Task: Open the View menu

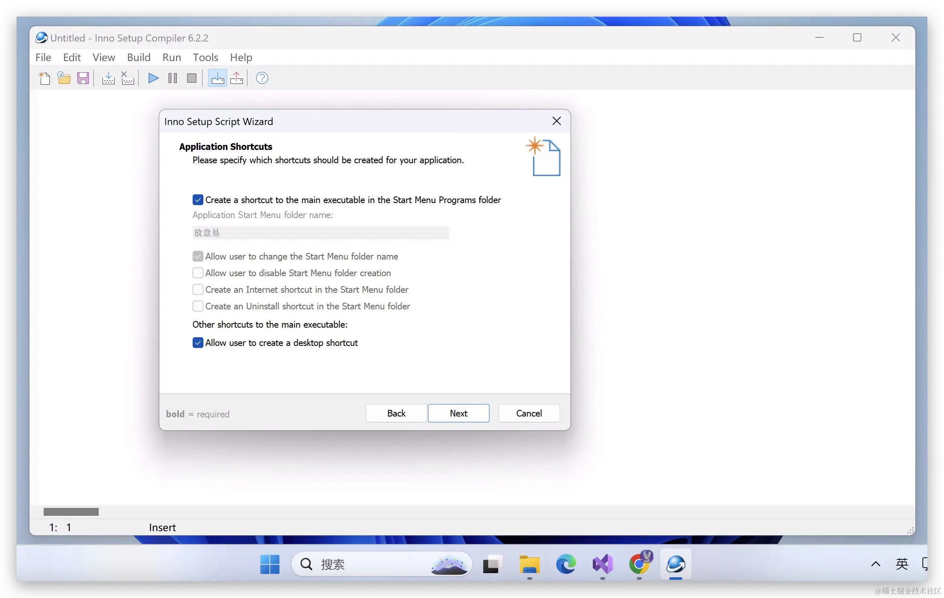Action: [x=104, y=57]
